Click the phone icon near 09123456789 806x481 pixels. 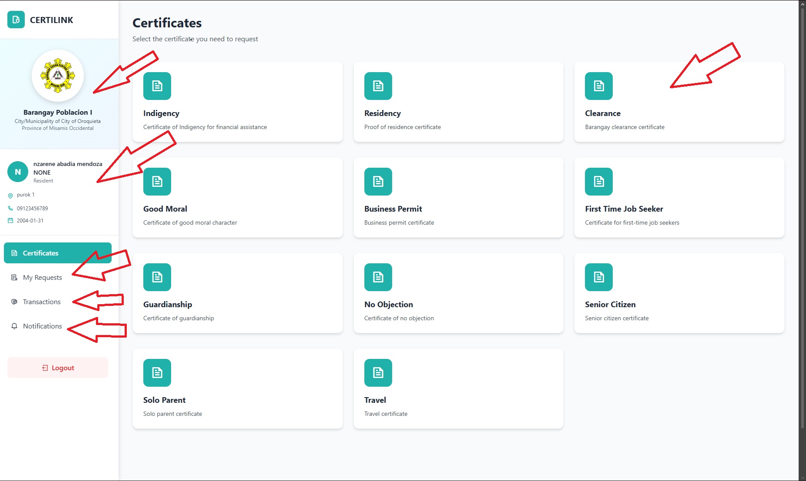tap(10, 208)
